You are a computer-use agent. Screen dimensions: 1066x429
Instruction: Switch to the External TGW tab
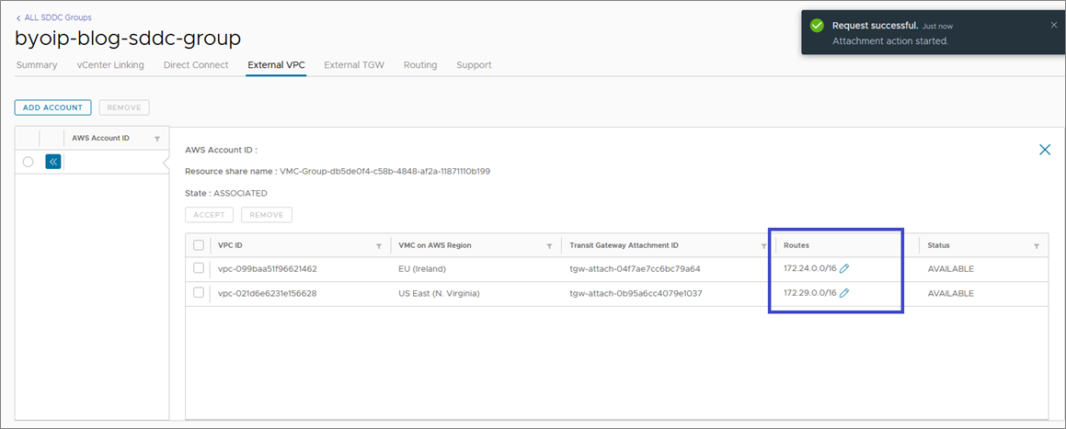tap(354, 65)
